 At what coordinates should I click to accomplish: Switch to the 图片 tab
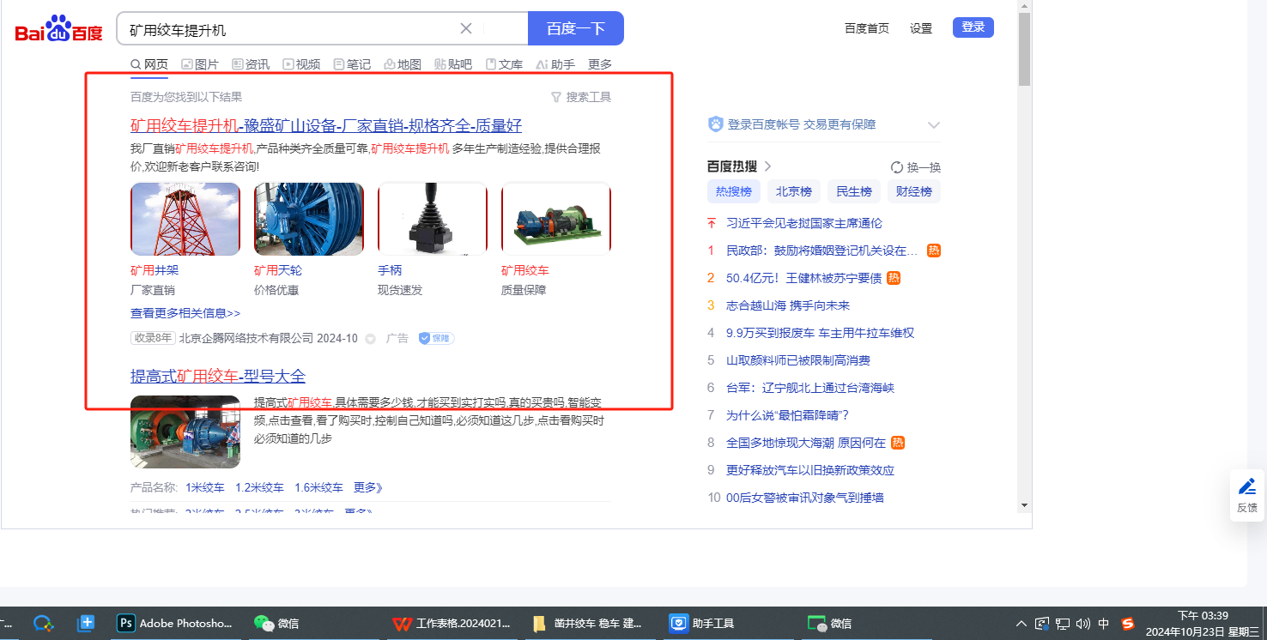(x=200, y=64)
